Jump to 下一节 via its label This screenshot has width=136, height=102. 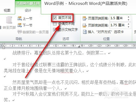[27, 25]
